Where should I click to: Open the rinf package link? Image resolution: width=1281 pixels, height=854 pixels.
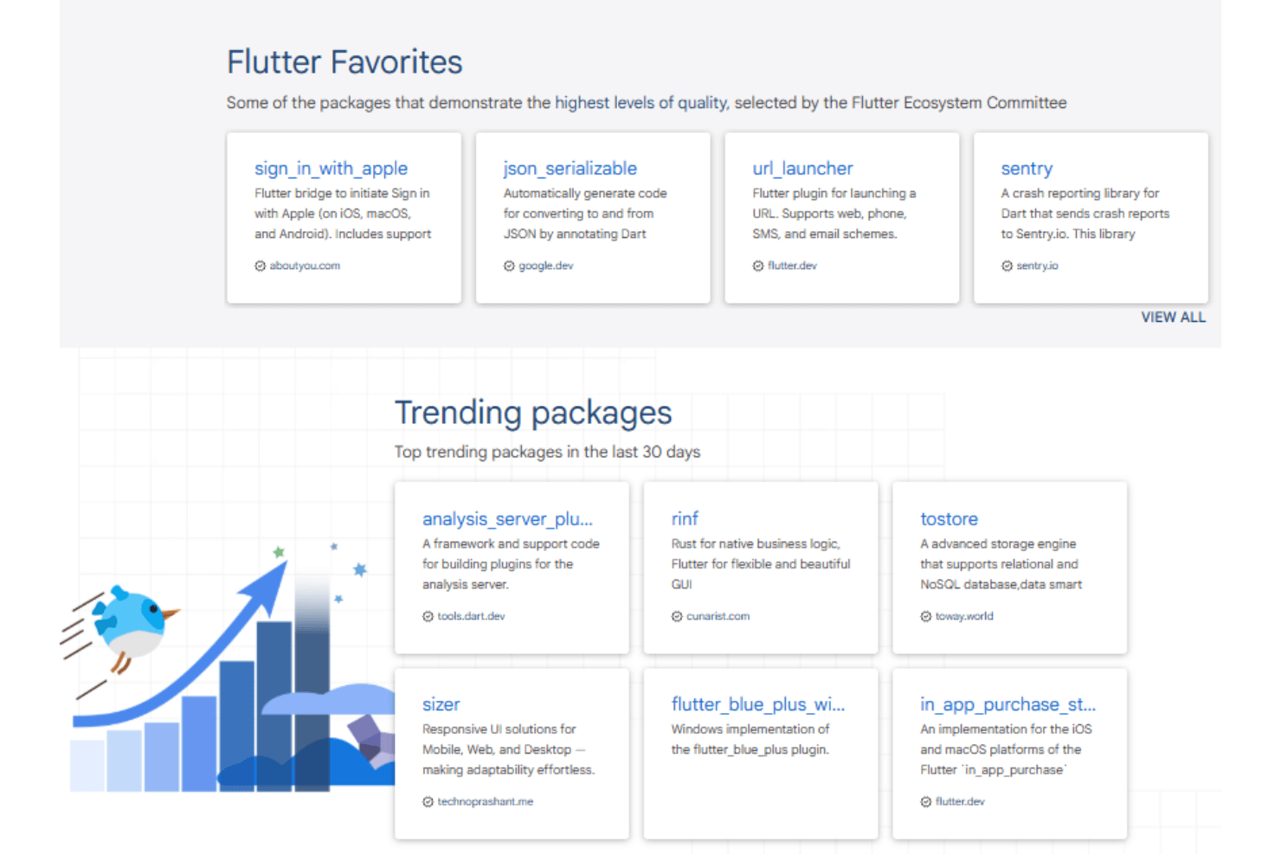click(685, 519)
